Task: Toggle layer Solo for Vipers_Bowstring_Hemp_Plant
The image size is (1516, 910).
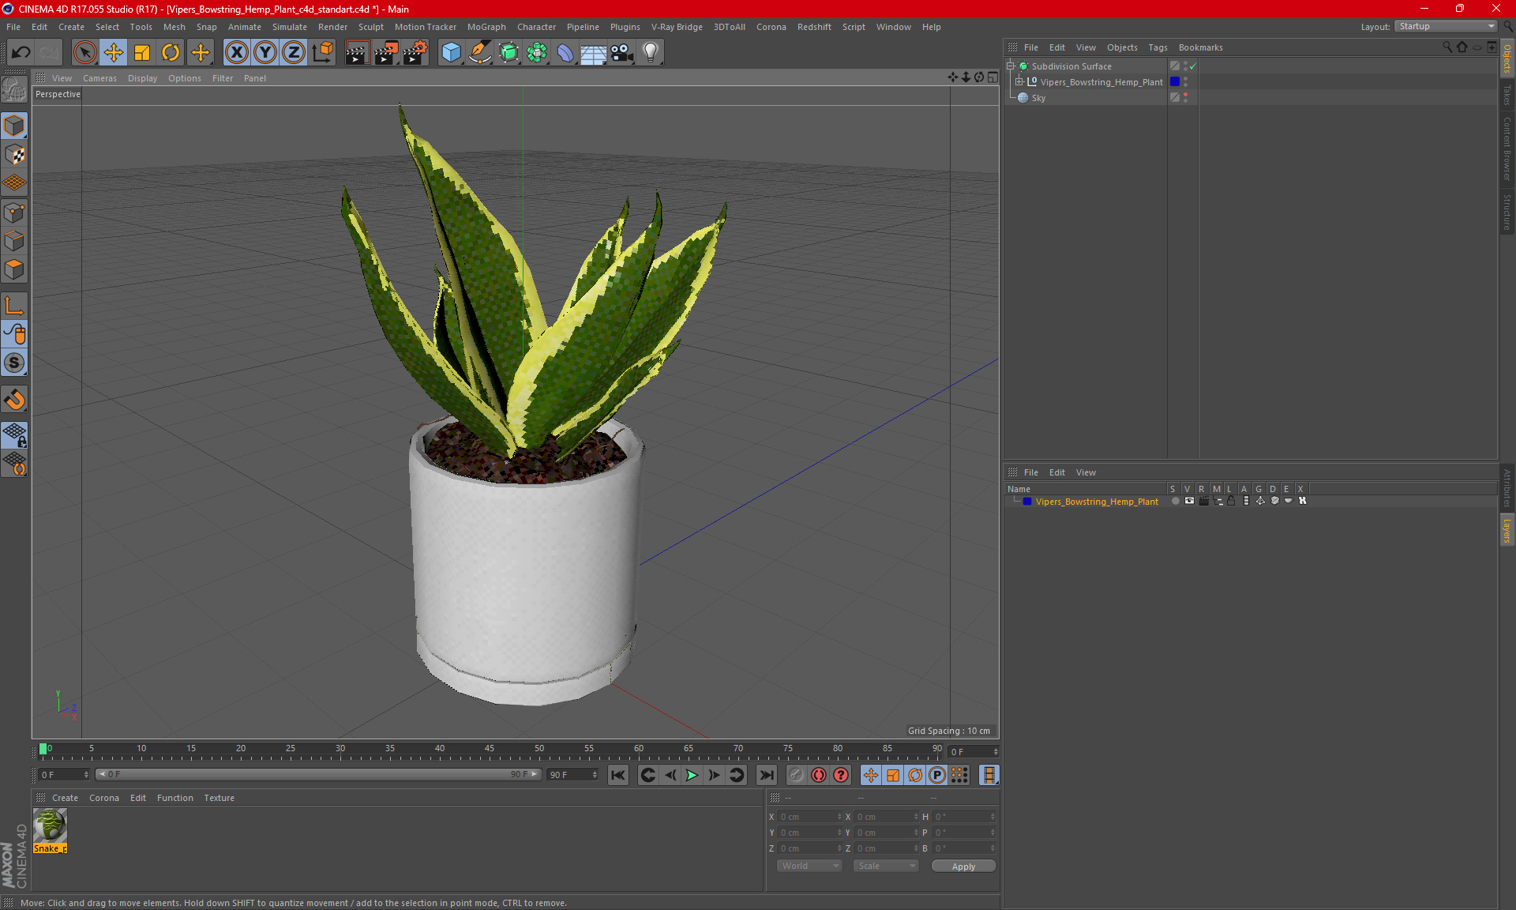Action: 1175,501
